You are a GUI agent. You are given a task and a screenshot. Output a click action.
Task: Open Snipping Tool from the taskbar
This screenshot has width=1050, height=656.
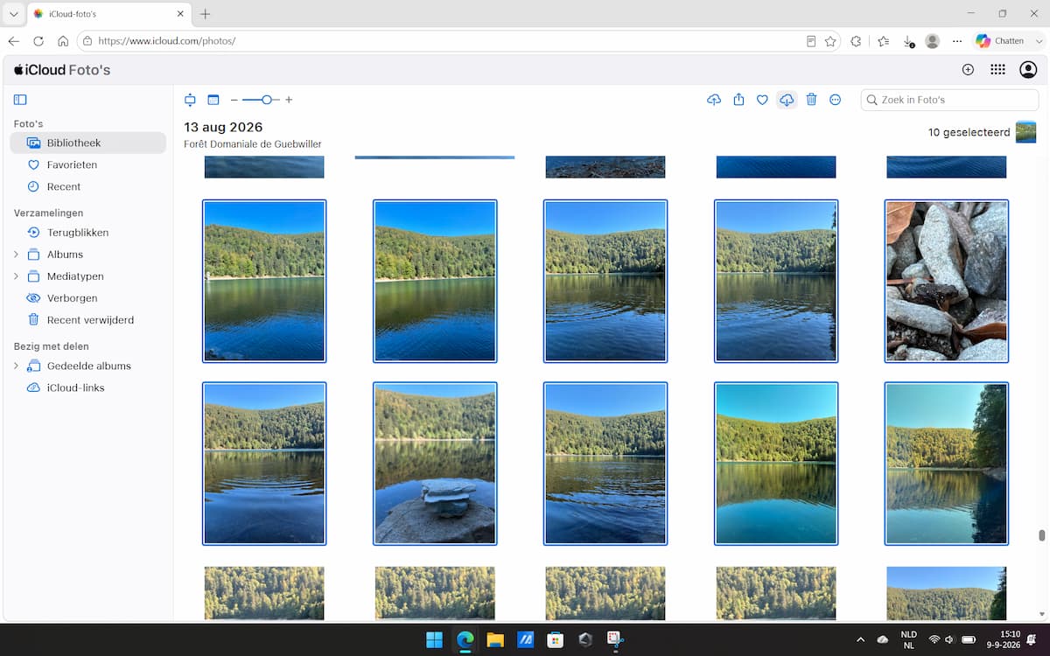point(614,639)
